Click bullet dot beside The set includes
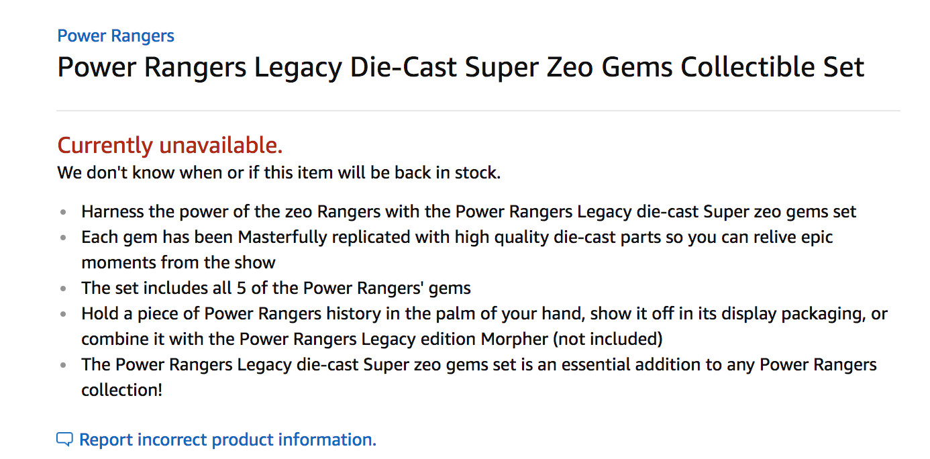 (x=63, y=289)
